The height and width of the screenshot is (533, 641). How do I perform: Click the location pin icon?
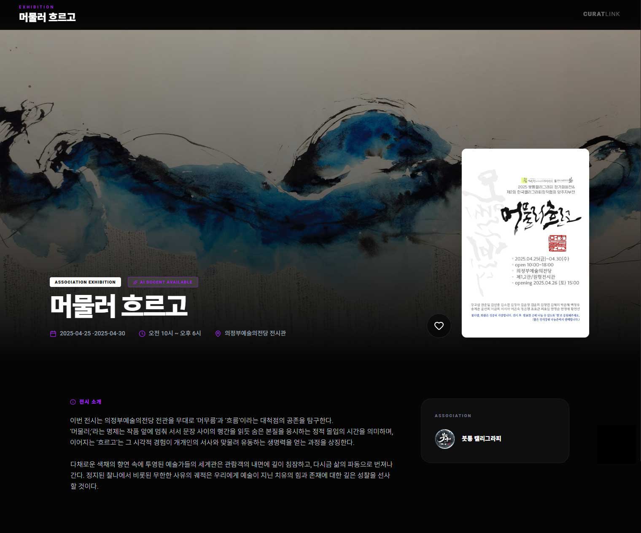(x=218, y=334)
